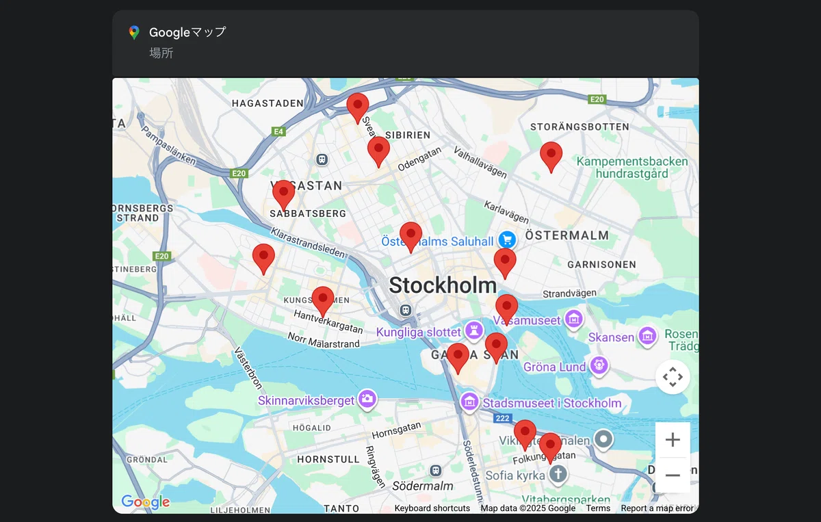This screenshot has height=522, width=821.
Task: Click the metro station icon near Odengatan
Action: [322, 159]
